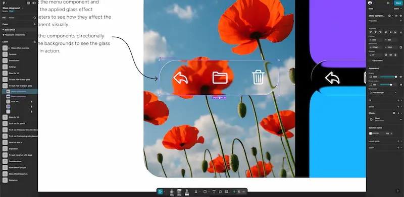This screenshot has height=197, width=404.
Task: Align selection left in Alignment row
Action: (x=371, y=32)
